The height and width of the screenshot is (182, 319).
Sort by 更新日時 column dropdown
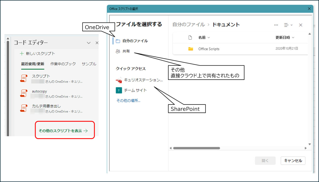[285, 38]
